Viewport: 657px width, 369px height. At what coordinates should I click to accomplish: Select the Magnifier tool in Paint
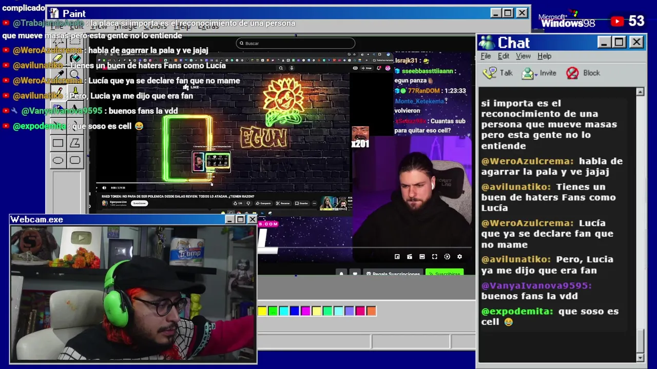[75, 75]
